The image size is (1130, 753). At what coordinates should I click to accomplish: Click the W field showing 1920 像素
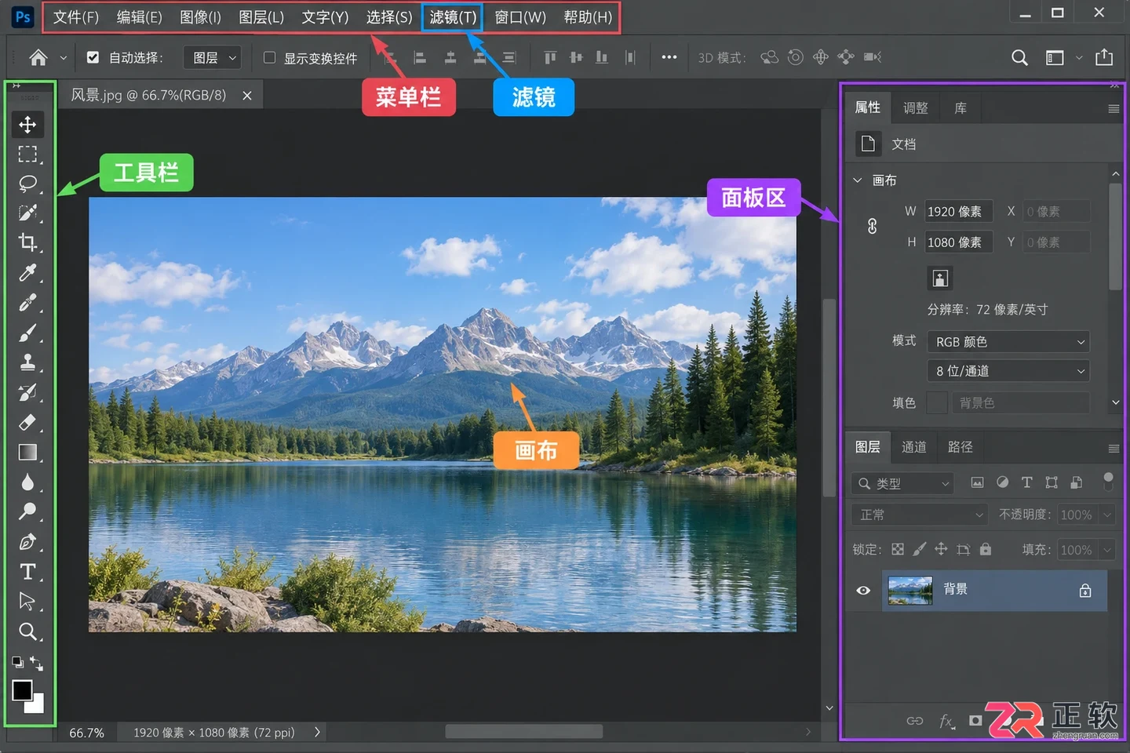click(959, 212)
